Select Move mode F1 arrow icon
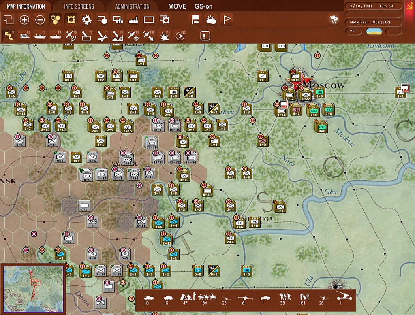The height and width of the screenshot is (315, 415). [x=9, y=36]
